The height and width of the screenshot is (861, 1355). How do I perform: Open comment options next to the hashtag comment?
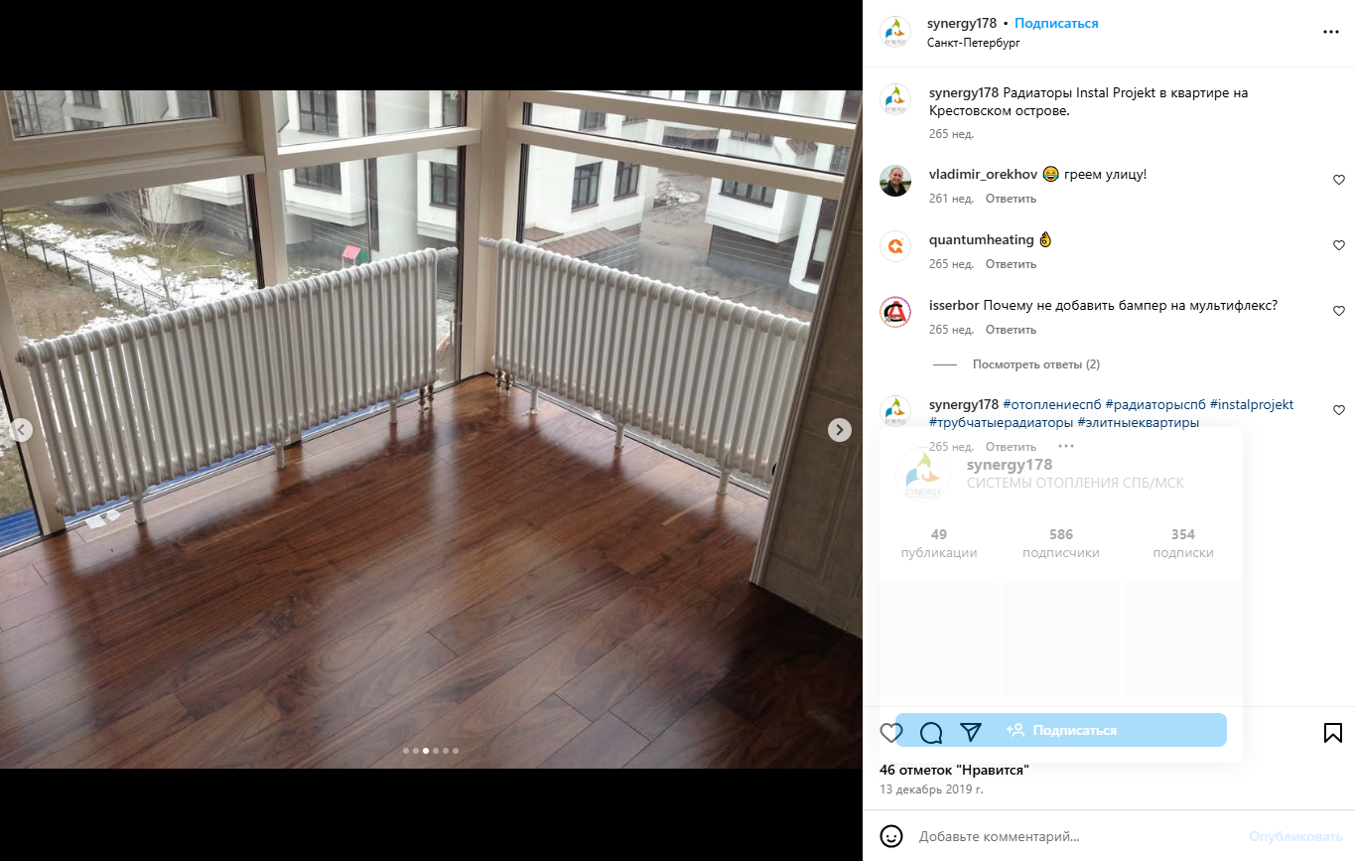(x=1065, y=447)
